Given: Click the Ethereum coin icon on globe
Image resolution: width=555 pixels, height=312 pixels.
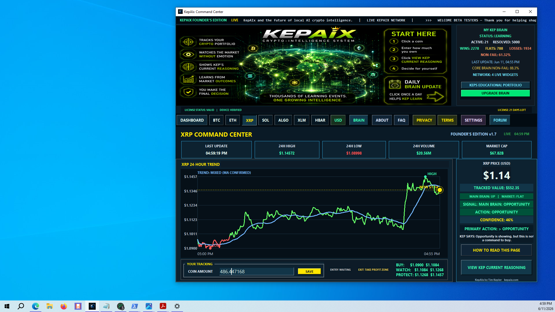Looking at the screenshot, I should coord(359,48).
